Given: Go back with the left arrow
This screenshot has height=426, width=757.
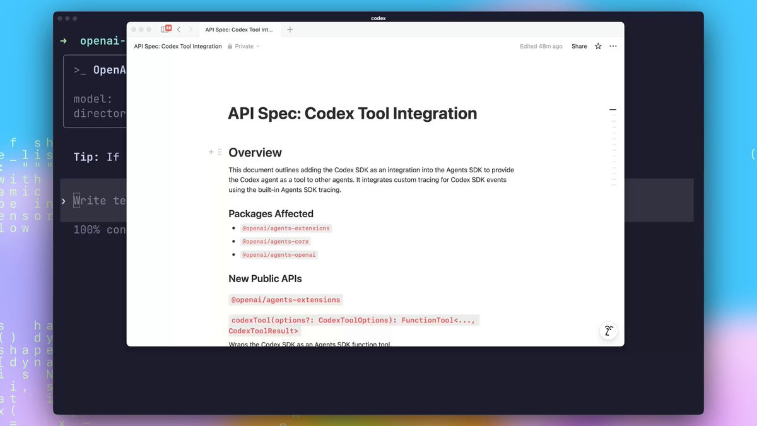Looking at the screenshot, I should coord(179,30).
